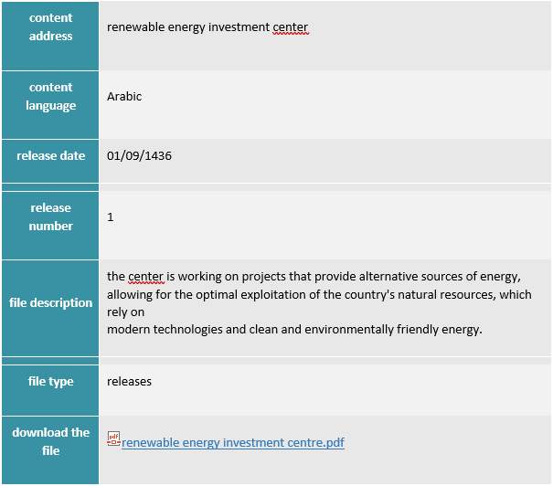This screenshot has width=553, height=486.
Task: Open renewable energy investment centre.pdf link
Action: point(233,443)
